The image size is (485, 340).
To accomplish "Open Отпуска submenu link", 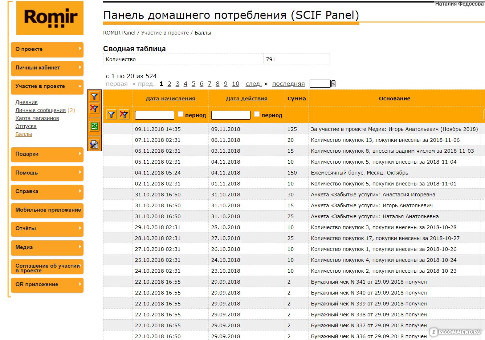I will tap(26, 126).
